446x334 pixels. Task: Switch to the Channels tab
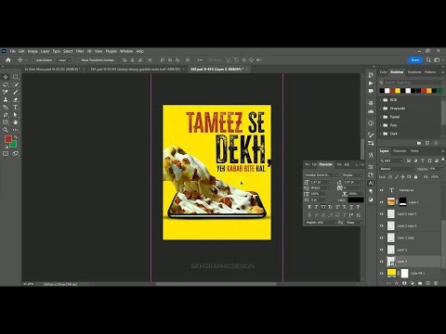pos(400,151)
